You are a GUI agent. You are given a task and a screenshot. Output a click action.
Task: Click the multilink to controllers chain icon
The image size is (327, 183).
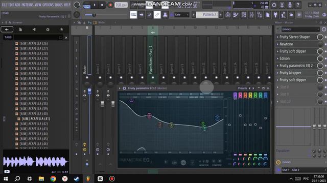(157, 15)
